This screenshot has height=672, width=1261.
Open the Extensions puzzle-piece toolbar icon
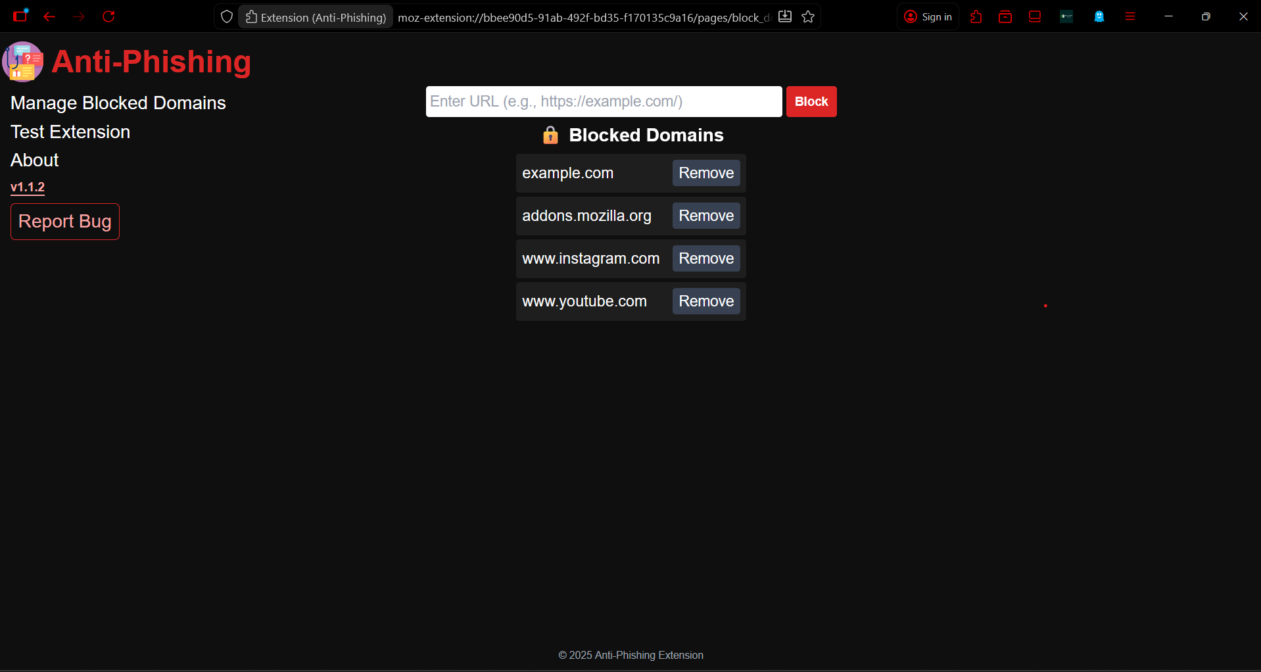tap(976, 17)
